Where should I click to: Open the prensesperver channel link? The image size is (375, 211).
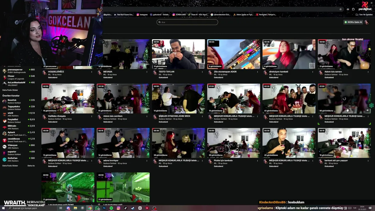pos(18,71)
